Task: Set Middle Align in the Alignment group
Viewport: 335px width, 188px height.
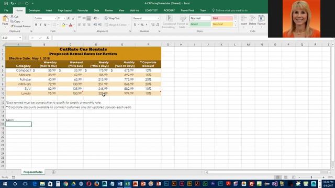Action: pos(84,18)
